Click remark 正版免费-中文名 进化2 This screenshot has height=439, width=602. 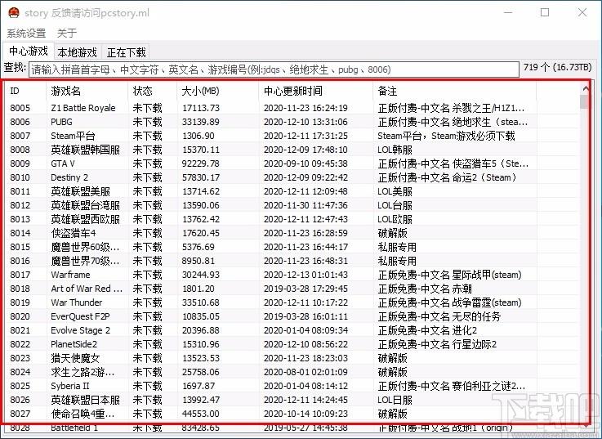(x=427, y=330)
